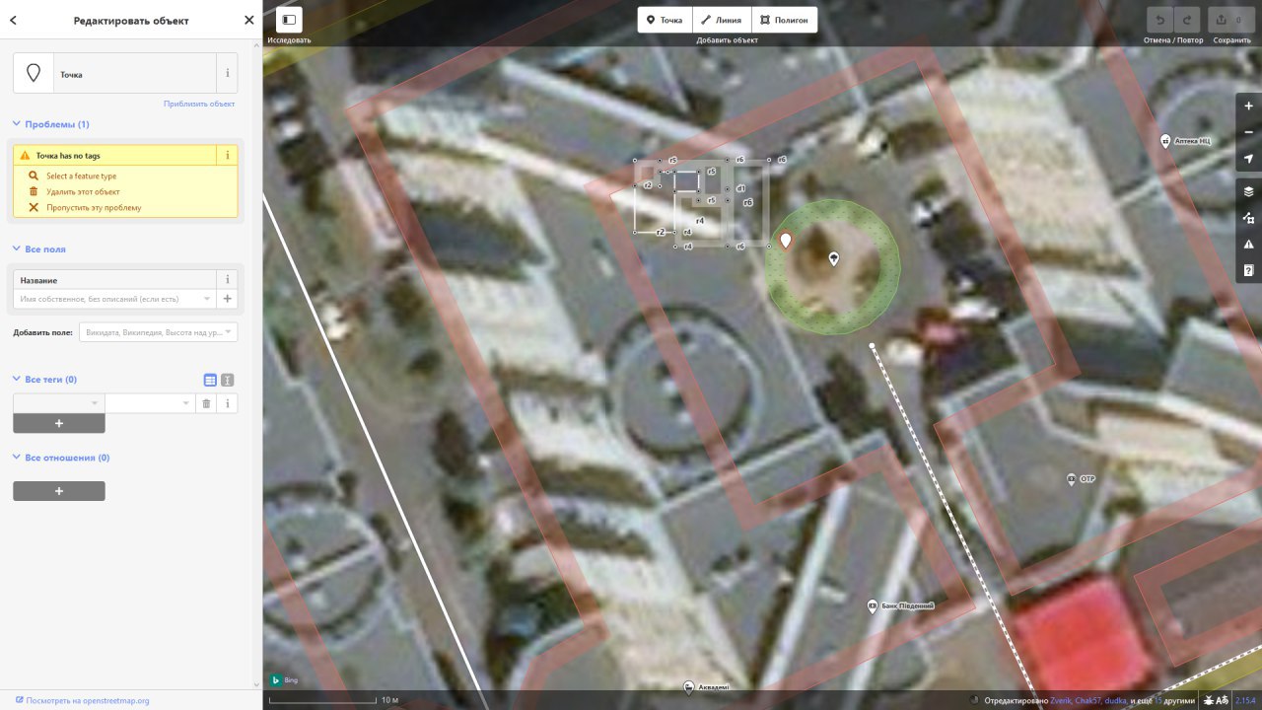
Task: Collapse the Все поля section
Action: pyautogui.click(x=39, y=249)
